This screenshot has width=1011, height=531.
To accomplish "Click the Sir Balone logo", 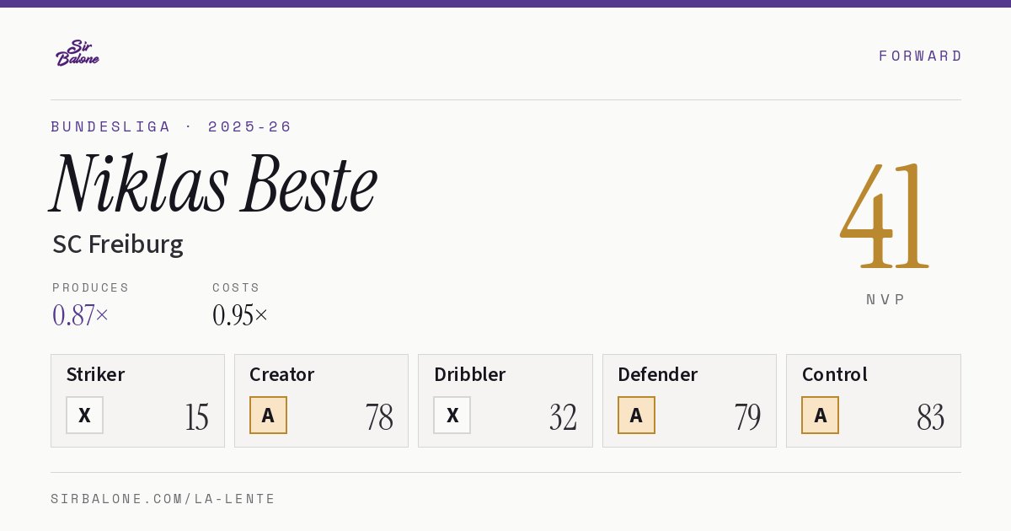I will (x=78, y=53).
